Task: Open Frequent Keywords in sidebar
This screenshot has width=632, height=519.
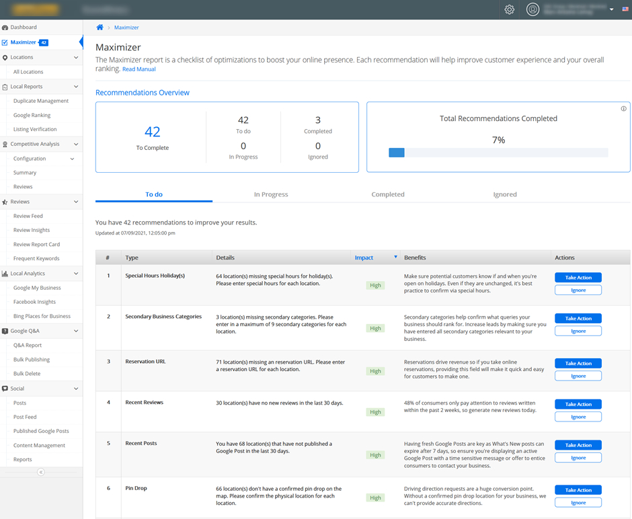Action: (x=36, y=259)
